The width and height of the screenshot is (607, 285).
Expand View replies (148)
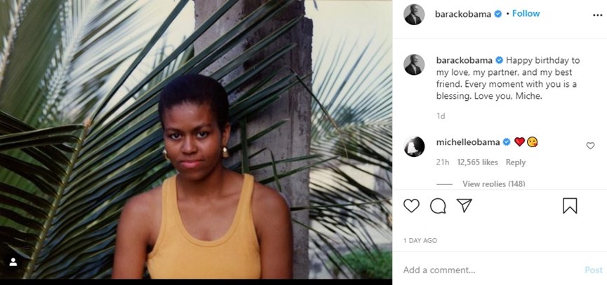(494, 184)
